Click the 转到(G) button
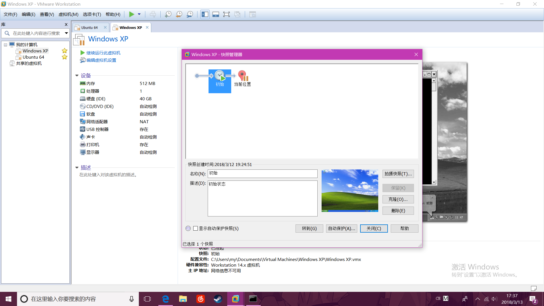Viewport: 544px width, 306px height. [x=309, y=228]
